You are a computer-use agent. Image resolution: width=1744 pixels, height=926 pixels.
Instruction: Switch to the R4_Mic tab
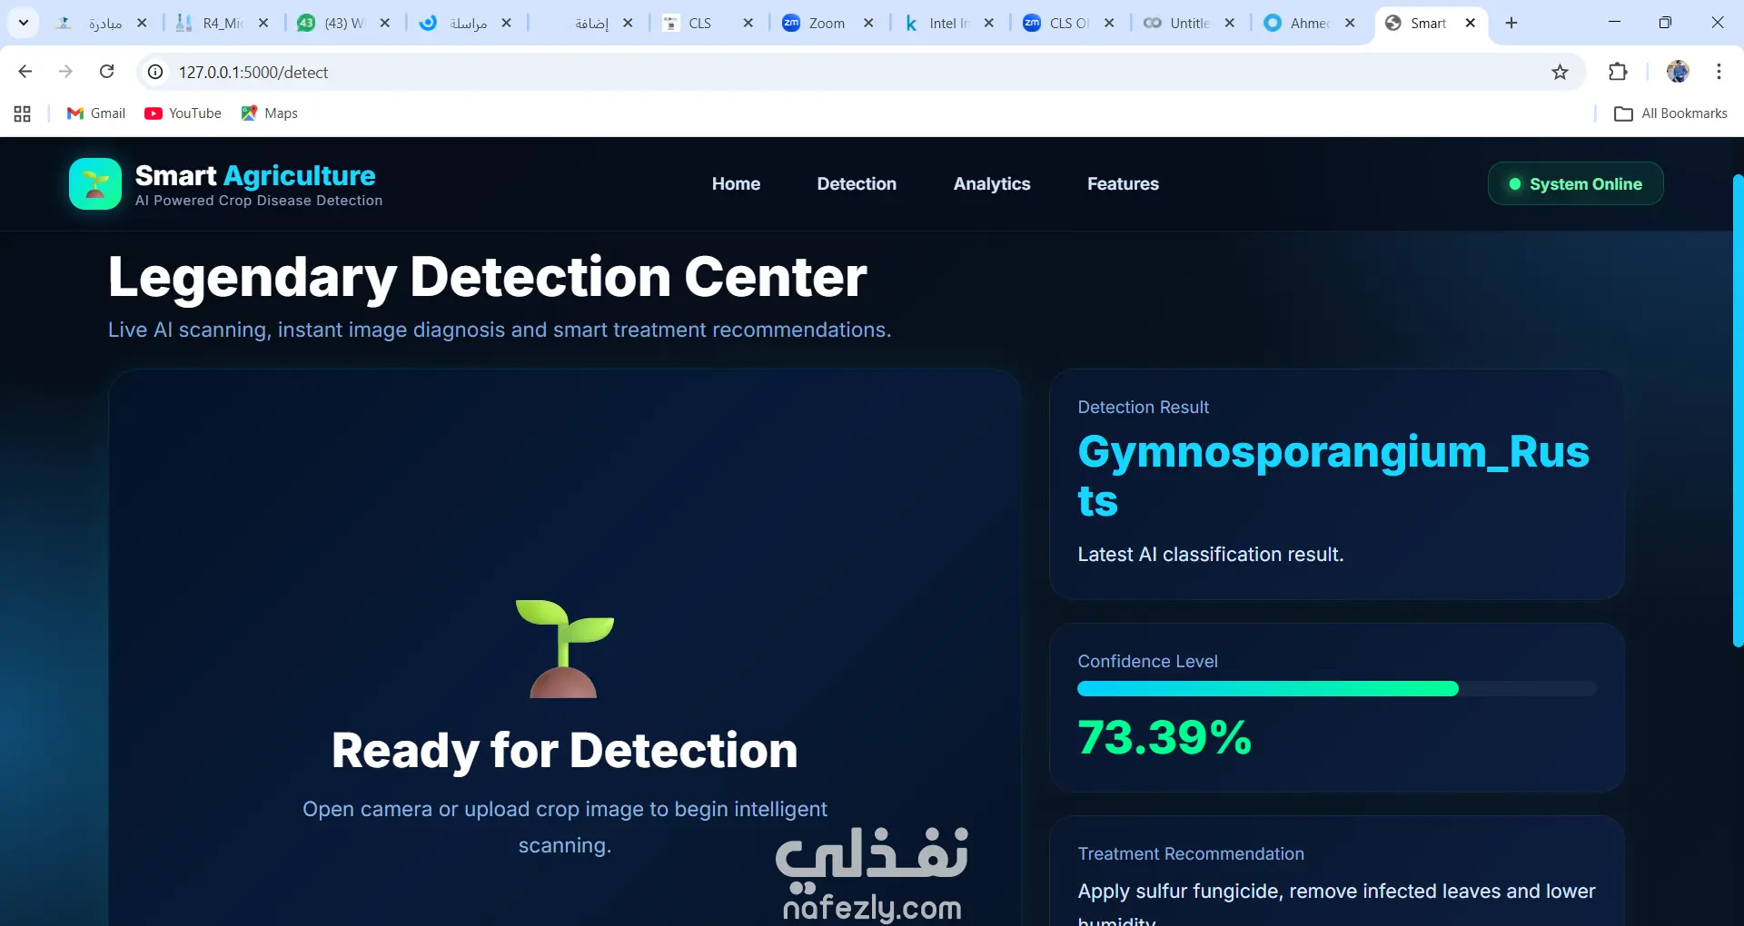click(x=222, y=23)
